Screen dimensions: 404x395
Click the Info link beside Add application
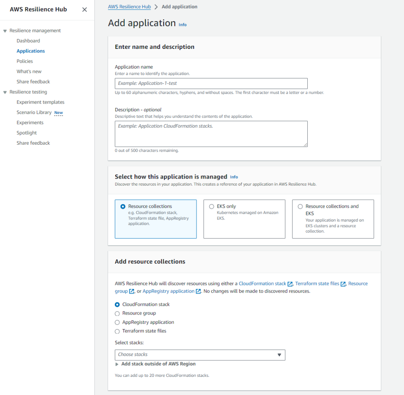[x=183, y=24]
